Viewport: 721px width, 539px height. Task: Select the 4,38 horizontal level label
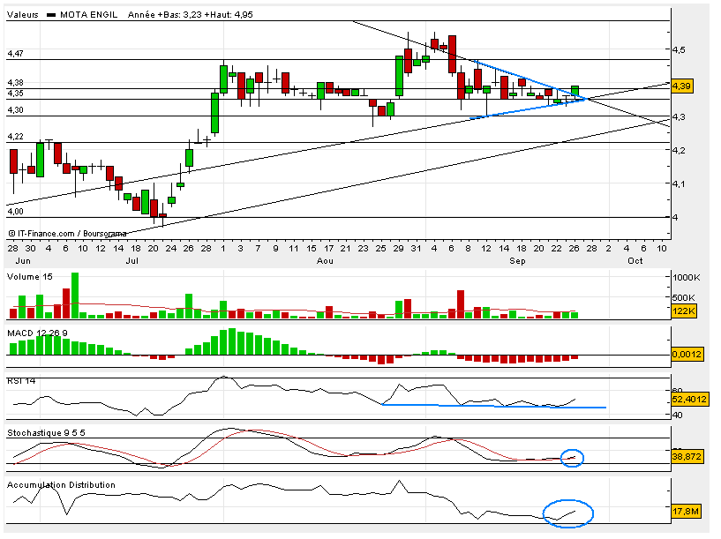[x=15, y=83]
